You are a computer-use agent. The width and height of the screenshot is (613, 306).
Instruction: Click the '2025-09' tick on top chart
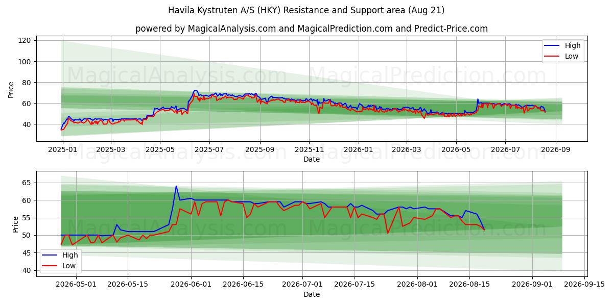(260, 150)
